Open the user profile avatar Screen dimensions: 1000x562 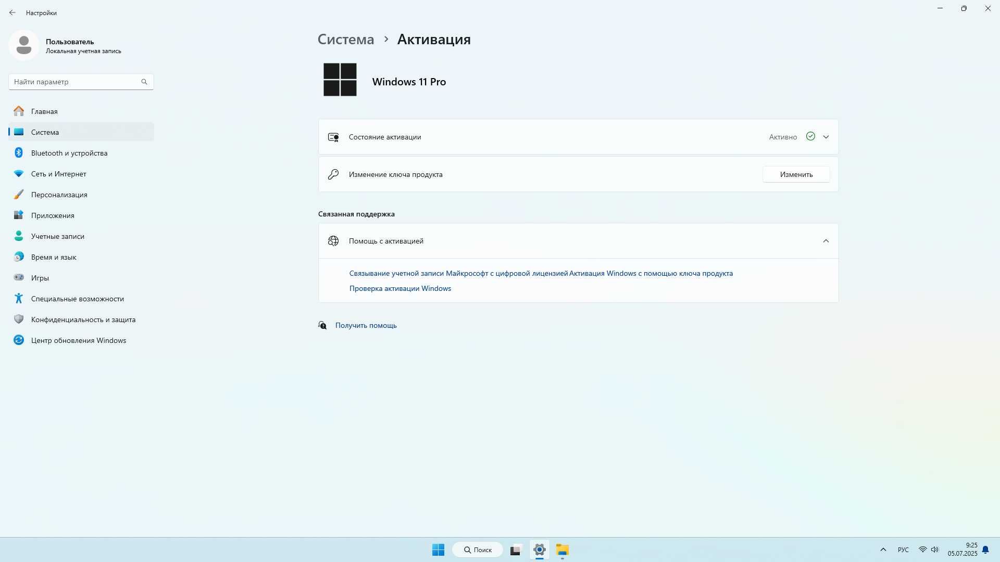(x=23, y=45)
